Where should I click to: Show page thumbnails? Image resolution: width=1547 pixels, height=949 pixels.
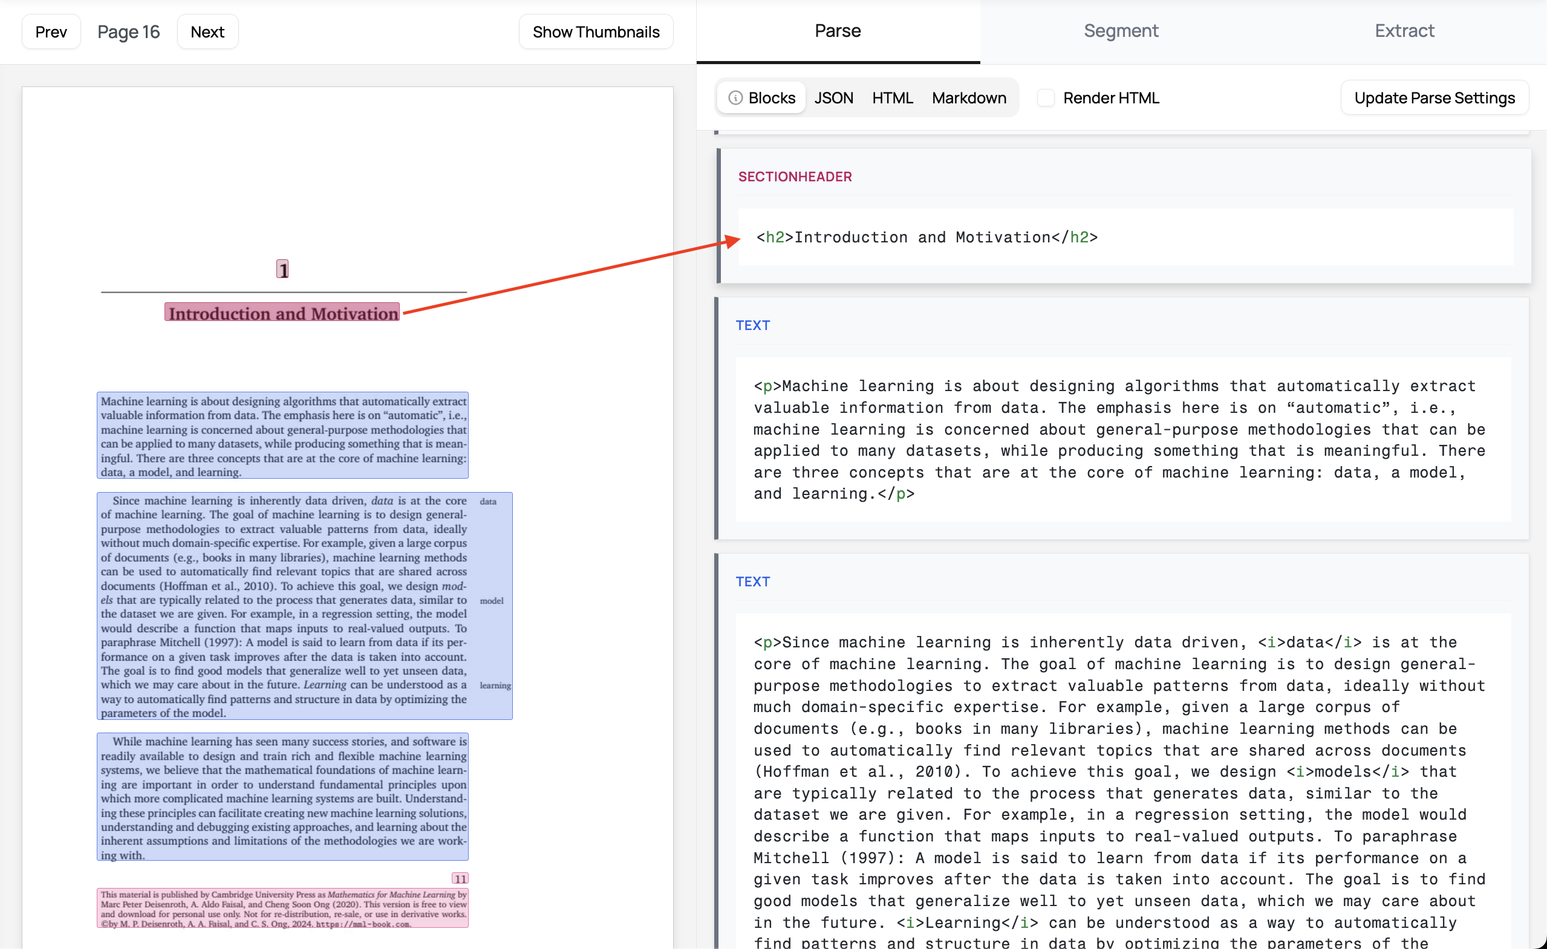pos(595,32)
